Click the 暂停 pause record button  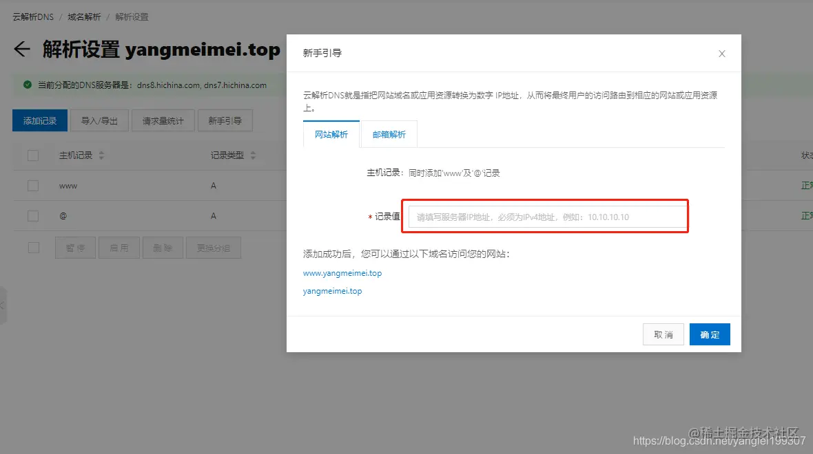75,248
